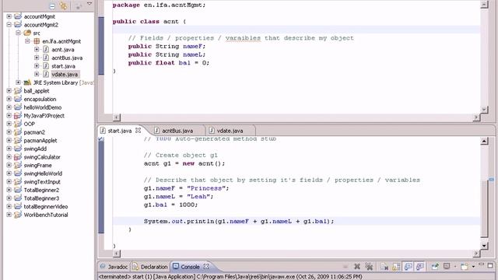Select the pacmanApplet project
Screen dimensions: 498x280
[40, 140]
